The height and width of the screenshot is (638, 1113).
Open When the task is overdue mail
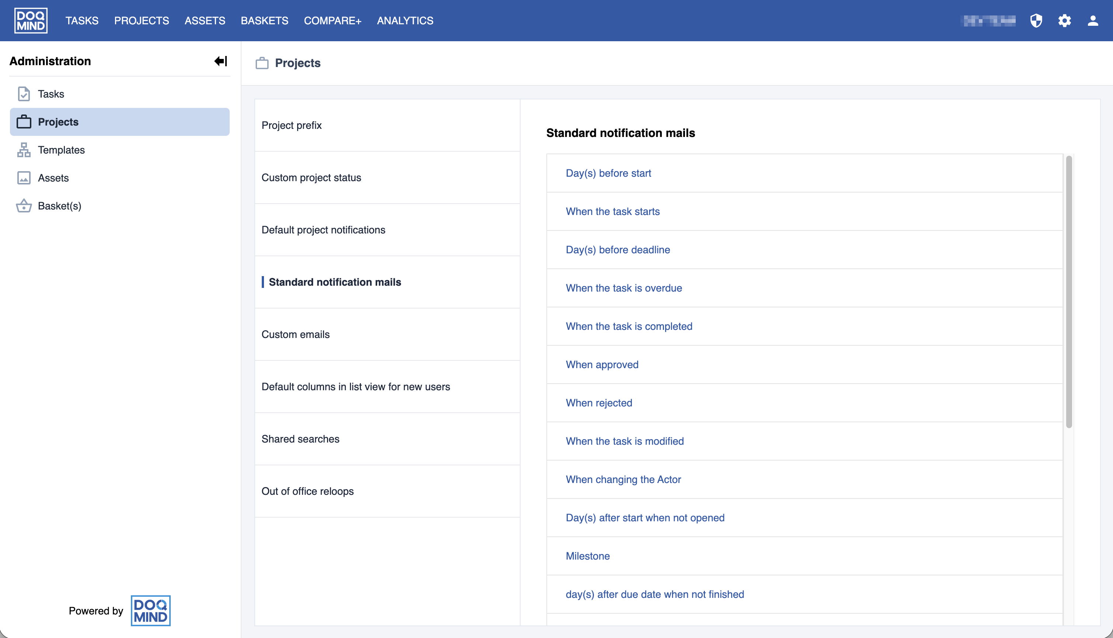point(623,288)
